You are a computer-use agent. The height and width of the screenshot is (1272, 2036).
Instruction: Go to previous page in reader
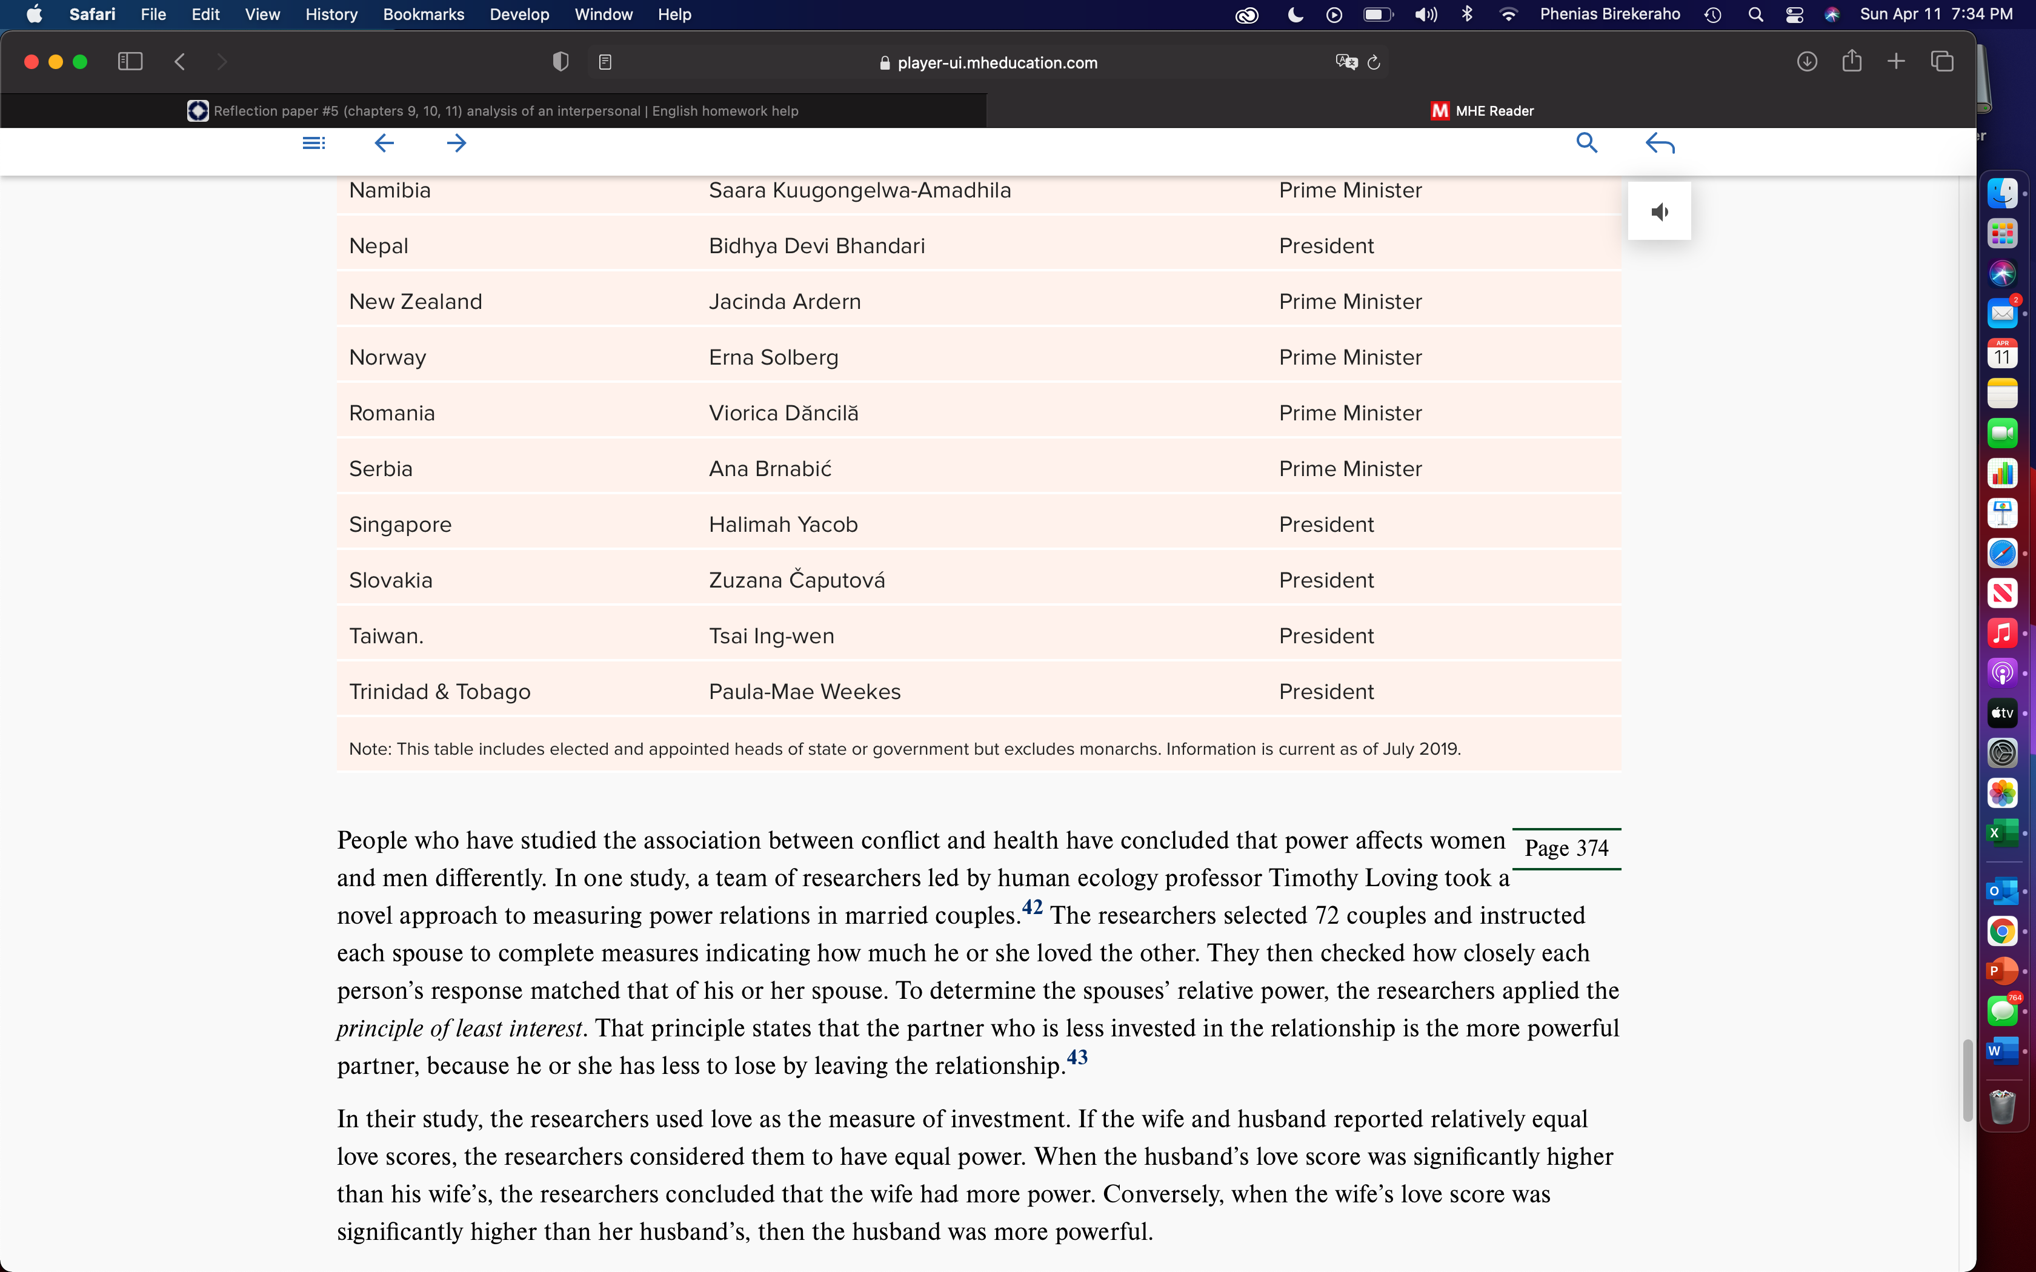click(384, 143)
